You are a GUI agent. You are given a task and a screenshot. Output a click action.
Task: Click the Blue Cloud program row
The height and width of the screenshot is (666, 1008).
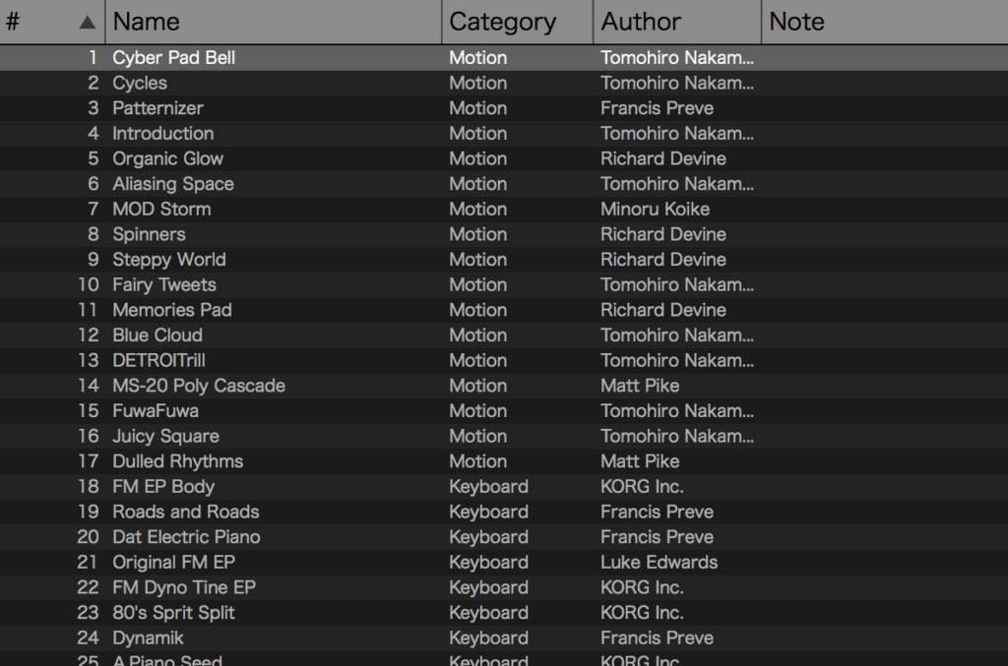[x=157, y=335]
